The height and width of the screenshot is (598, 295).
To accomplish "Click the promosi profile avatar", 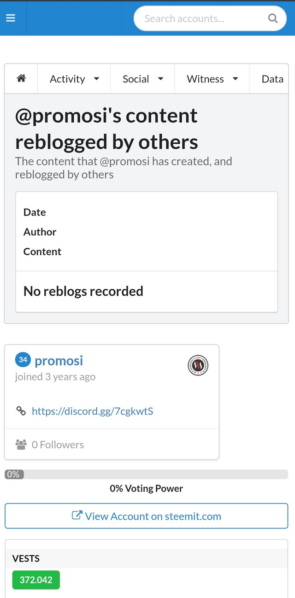I will (198, 365).
